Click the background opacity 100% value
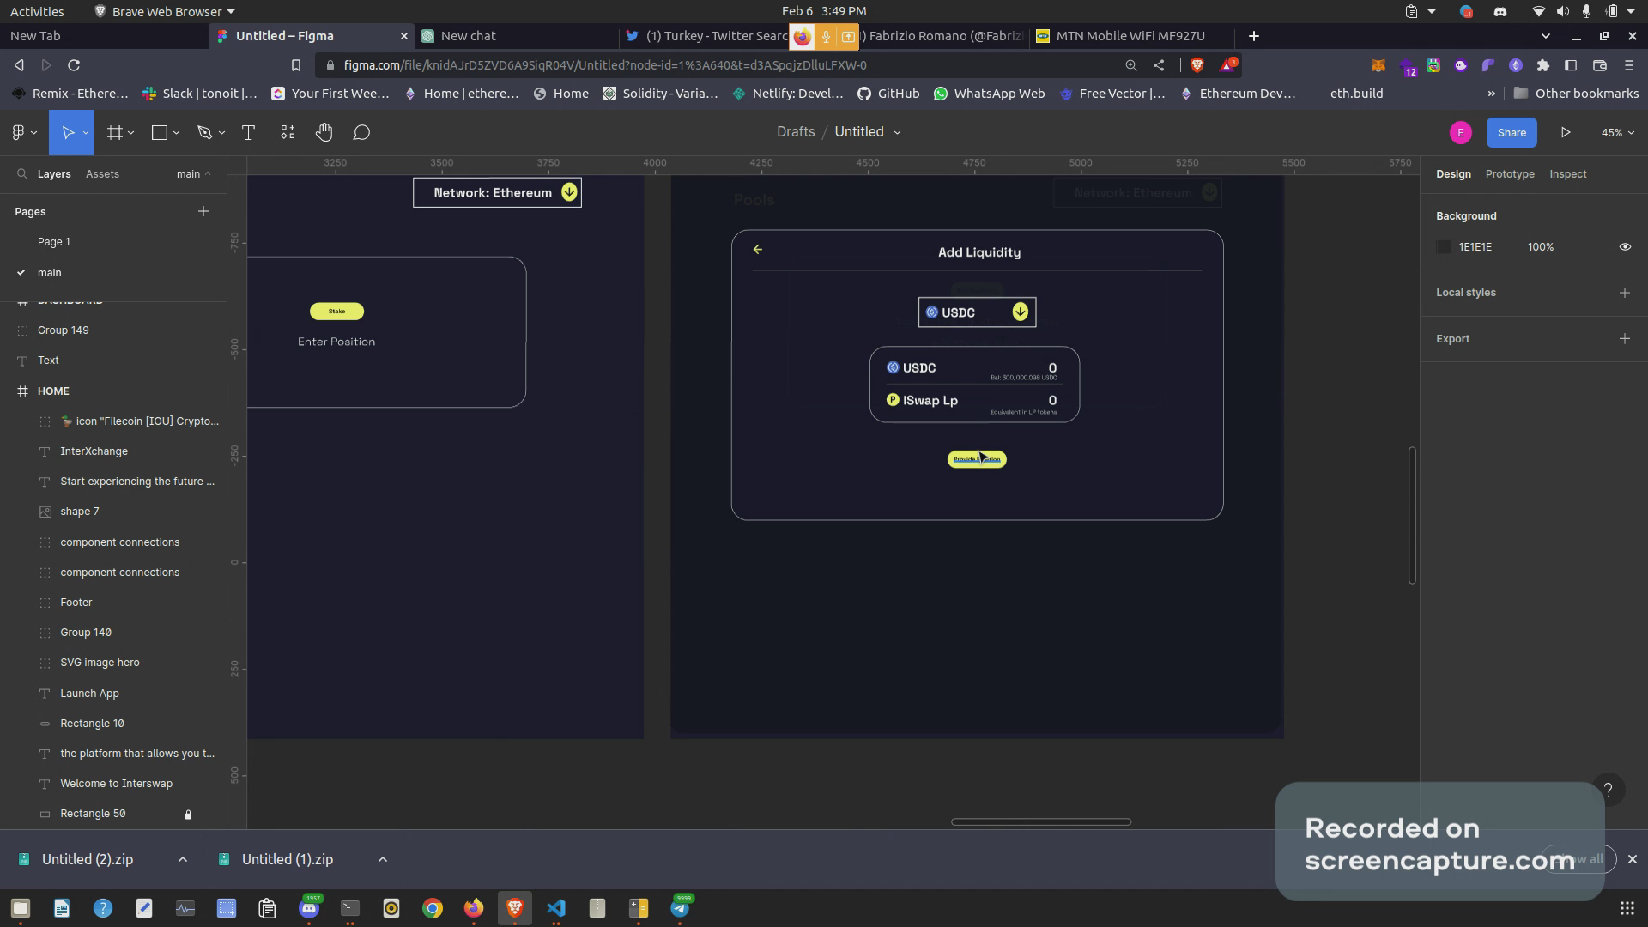 [x=1541, y=247]
